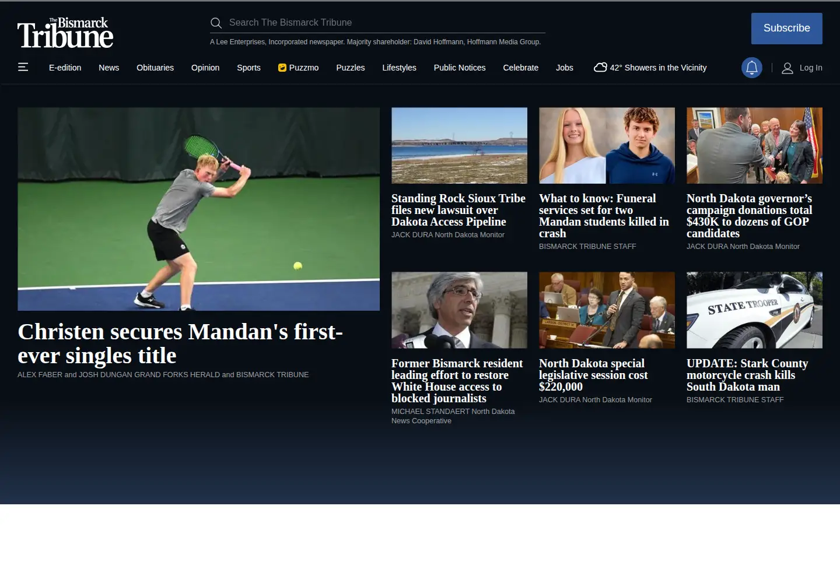840x583 pixels.
Task: Open the two Mandan students photo
Action: (x=607, y=146)
